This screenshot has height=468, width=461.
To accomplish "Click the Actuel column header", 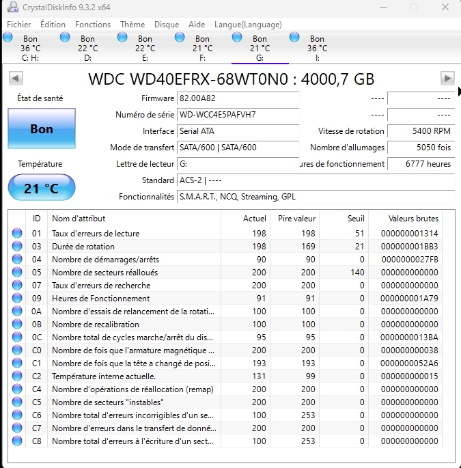I will coord(246,219).
